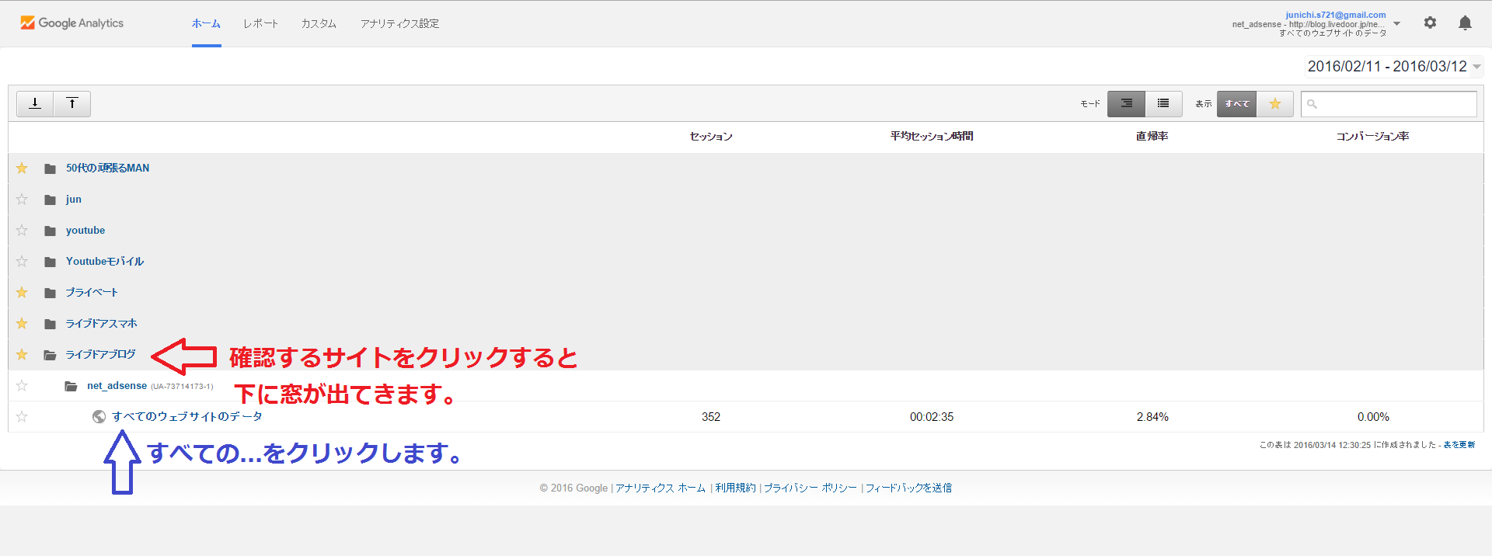Click the account search field
This screenshot has width=1492, height=556.
(x=1389, y=104)
